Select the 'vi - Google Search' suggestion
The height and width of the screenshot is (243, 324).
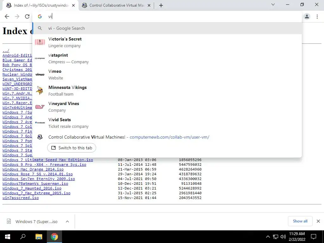click(x=167, y=28)
